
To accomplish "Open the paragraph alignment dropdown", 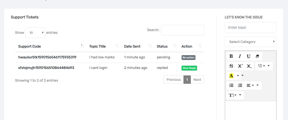I will [x=253, y=85].
